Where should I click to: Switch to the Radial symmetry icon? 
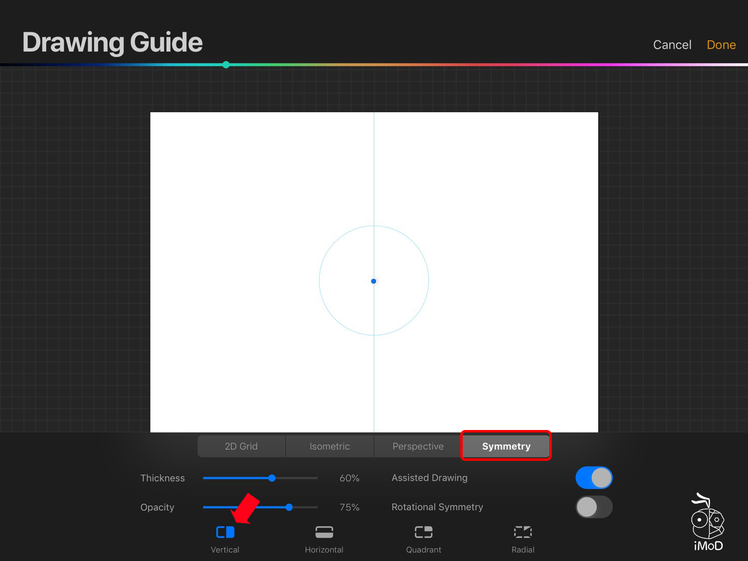(x=522, y=532)
